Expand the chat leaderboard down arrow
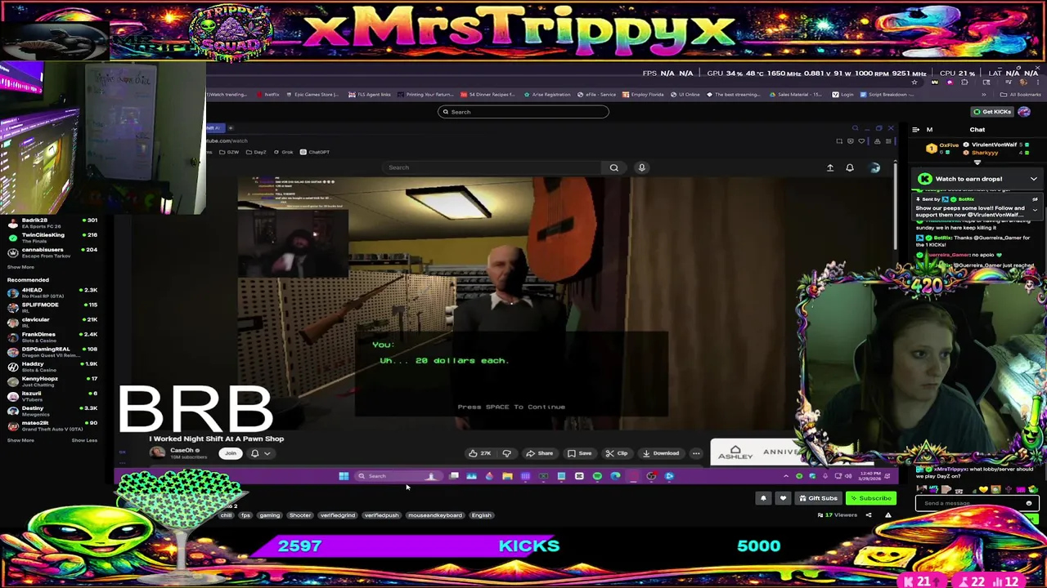1047x588 pixels. pos(977,163)
